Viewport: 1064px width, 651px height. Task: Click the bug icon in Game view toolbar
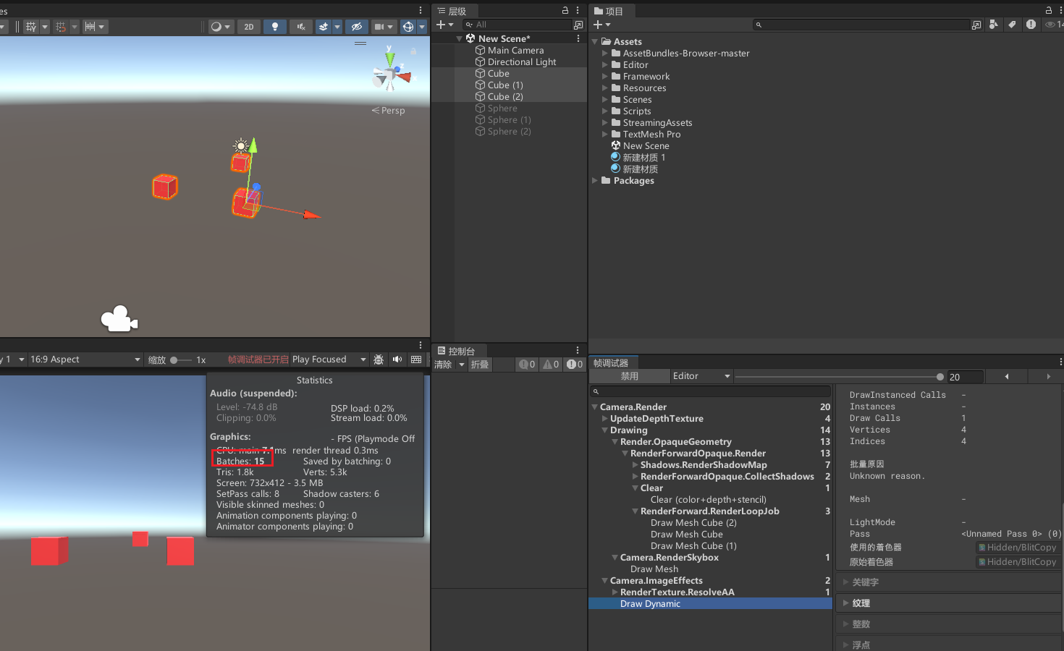(379, 359)
